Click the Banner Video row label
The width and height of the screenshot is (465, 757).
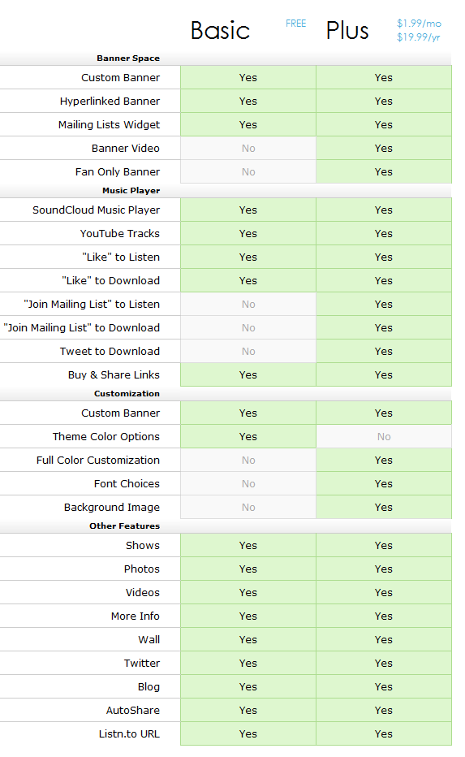[x=126, y=148]
